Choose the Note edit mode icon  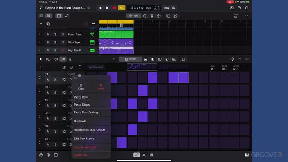click(167, 59)
